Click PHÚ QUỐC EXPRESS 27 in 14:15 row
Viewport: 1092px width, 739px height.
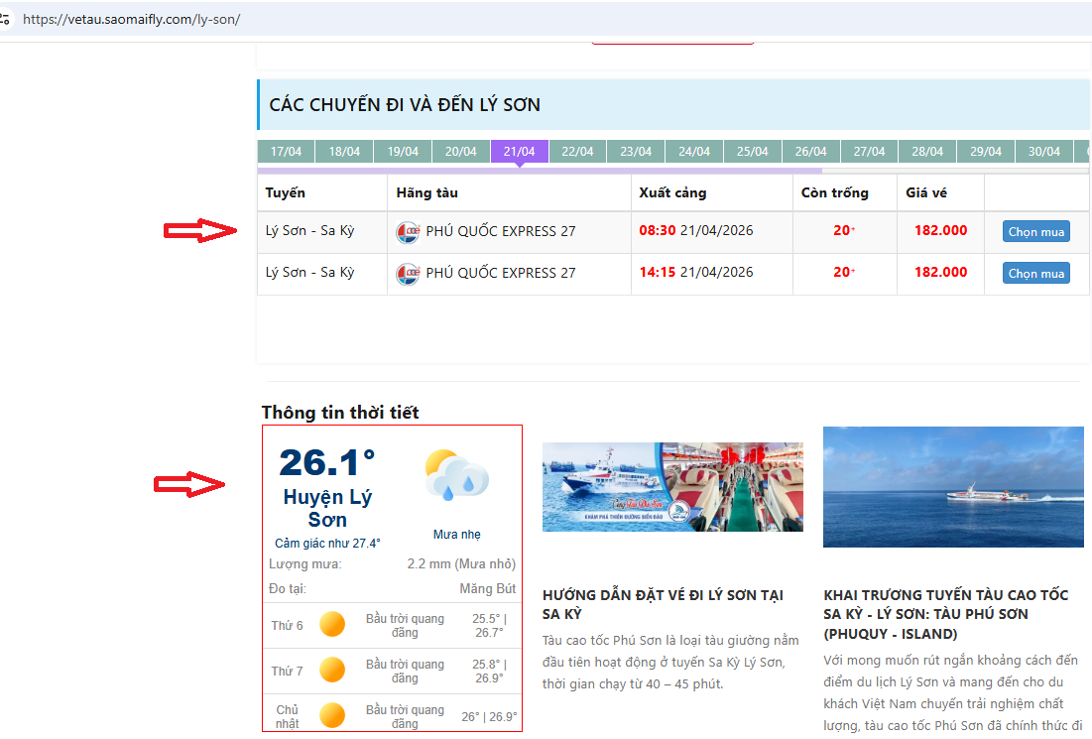tap(501, 273)
